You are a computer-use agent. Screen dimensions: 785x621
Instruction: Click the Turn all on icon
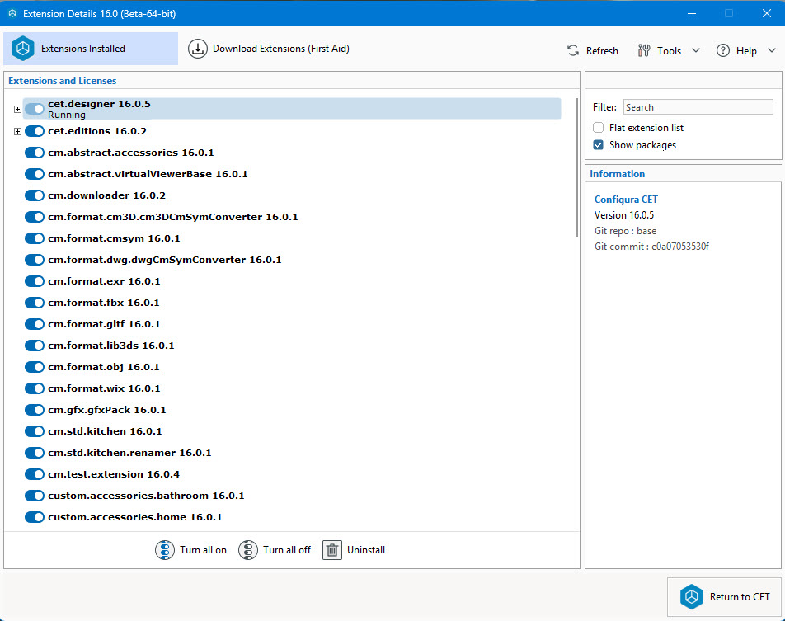(165, 550)
